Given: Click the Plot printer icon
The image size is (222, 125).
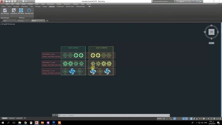Looking at the screenshot, I should pyautogui.click(x=23, y=1).
